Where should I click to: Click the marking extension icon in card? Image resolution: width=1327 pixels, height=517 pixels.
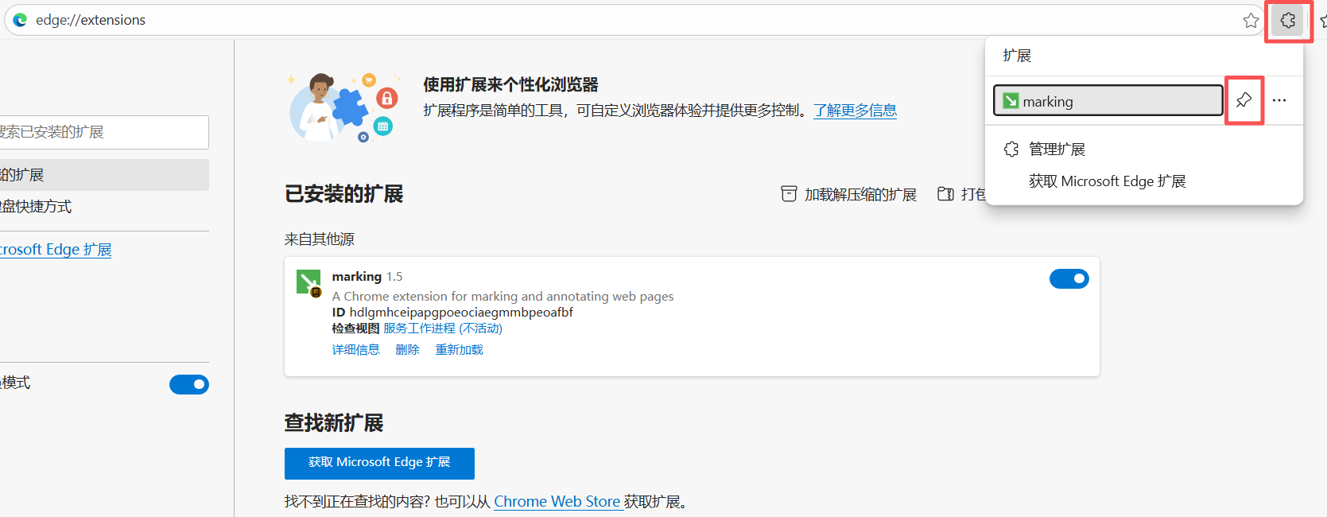click(308, 282)
